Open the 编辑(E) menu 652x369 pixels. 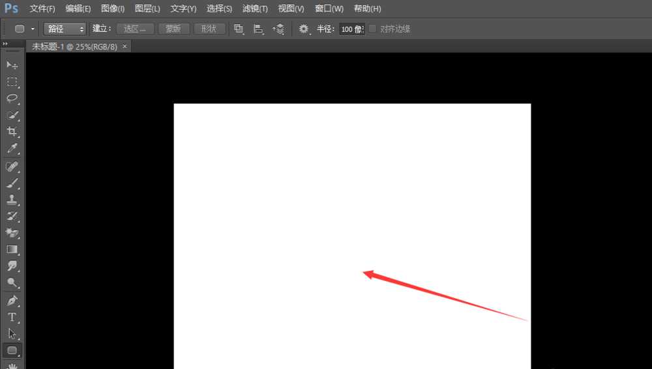78,8
